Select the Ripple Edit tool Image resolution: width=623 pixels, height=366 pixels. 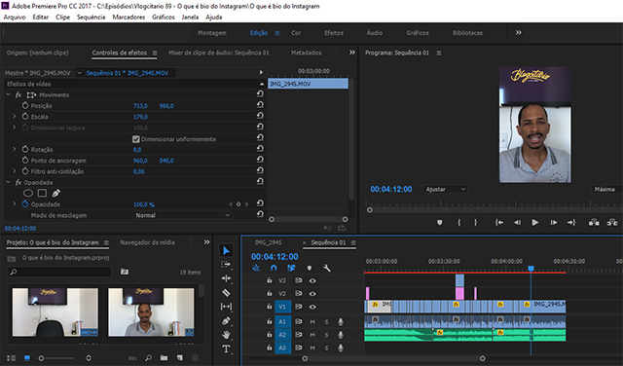pos(226,278)
